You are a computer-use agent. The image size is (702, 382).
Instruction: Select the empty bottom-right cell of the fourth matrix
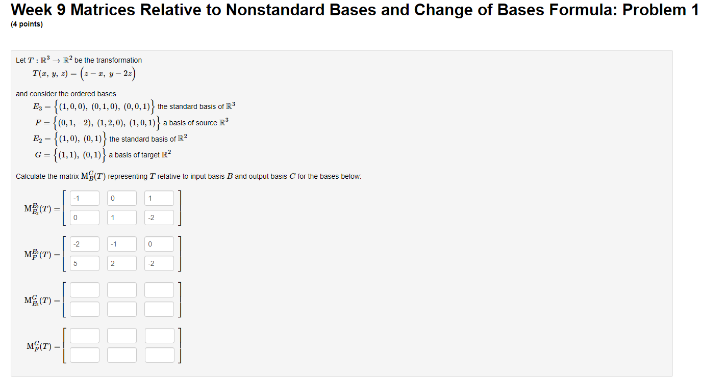point(159,354)
